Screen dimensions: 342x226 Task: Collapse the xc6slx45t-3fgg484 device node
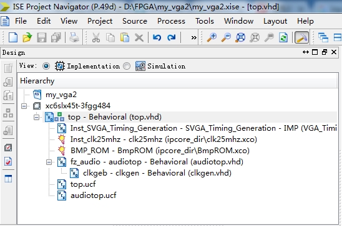[24, 106]
